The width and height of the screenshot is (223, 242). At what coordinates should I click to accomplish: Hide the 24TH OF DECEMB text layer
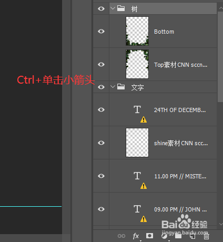tap(101, 109)
